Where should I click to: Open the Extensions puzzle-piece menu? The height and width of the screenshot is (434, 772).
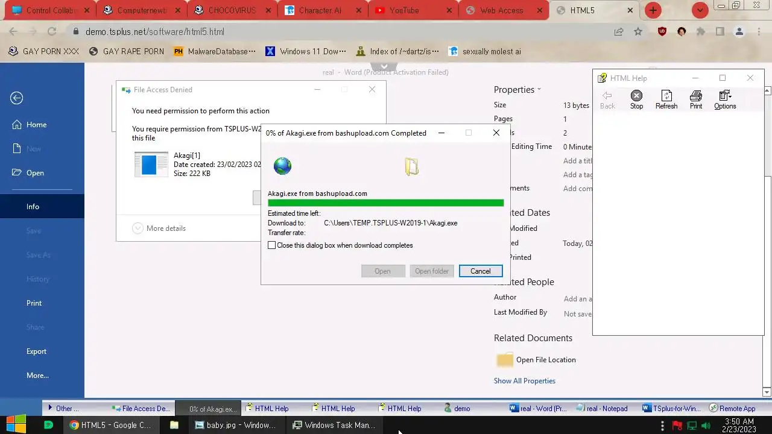pos(701,32)
